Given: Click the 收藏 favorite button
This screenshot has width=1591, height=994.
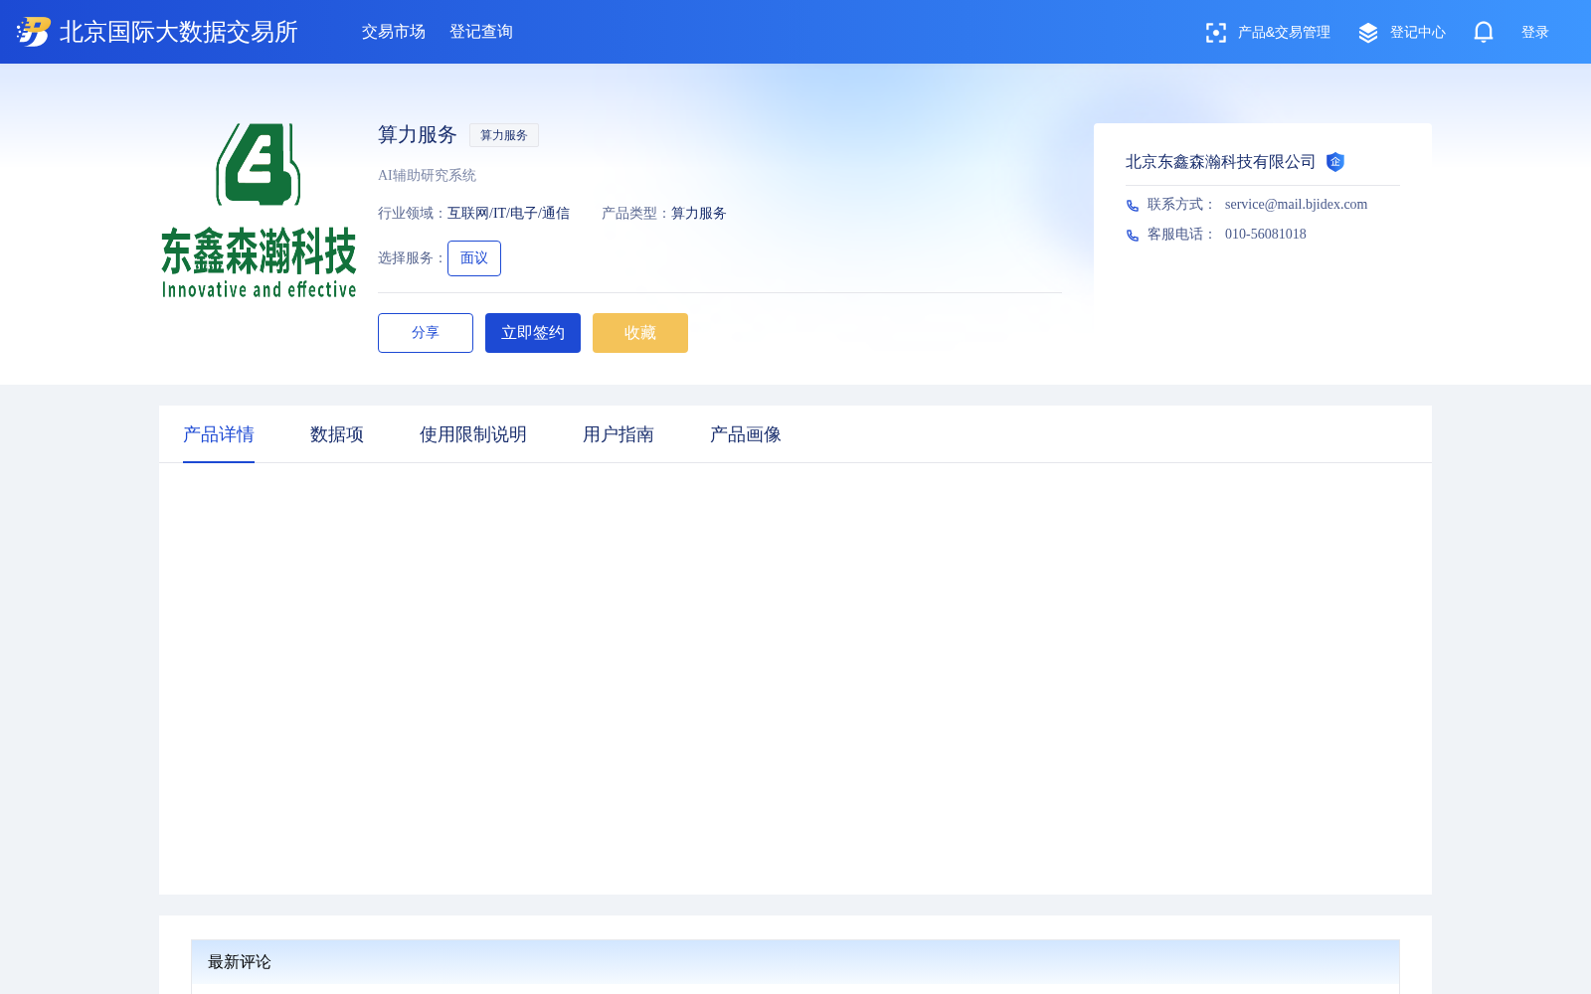Looking at the screenshot, I should pyautogui.click(x=640, y=333).
